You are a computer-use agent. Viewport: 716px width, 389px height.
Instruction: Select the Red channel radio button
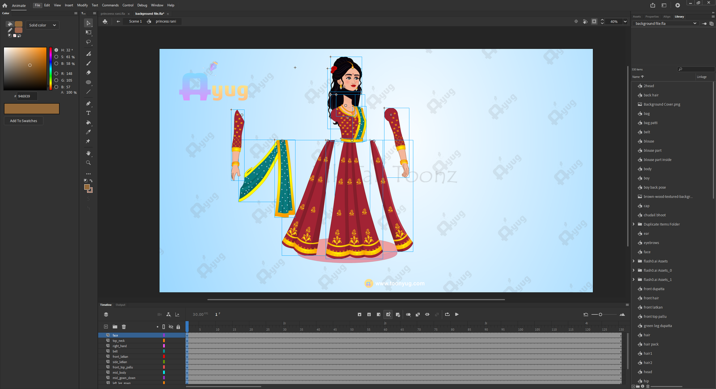[x=56, y=73]
